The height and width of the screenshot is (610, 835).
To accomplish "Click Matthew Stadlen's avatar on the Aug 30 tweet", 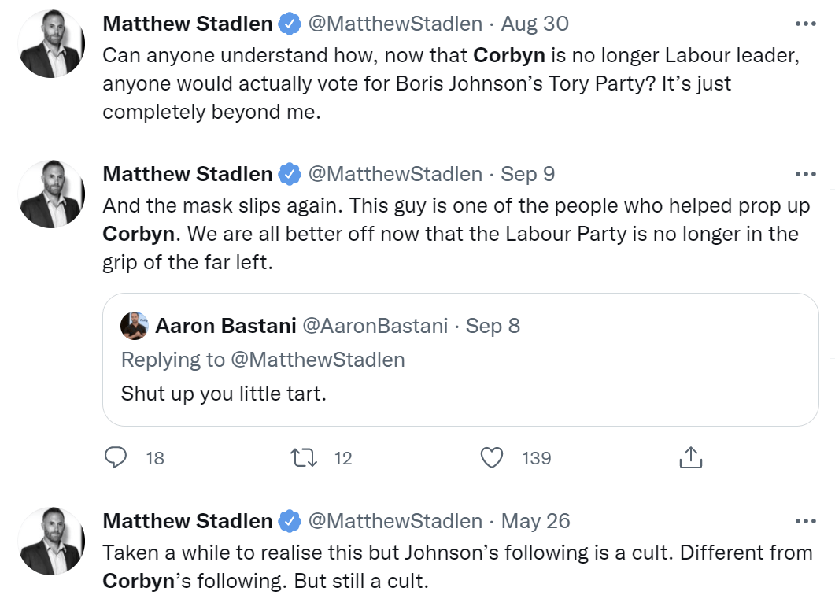I will click(51, 45).
